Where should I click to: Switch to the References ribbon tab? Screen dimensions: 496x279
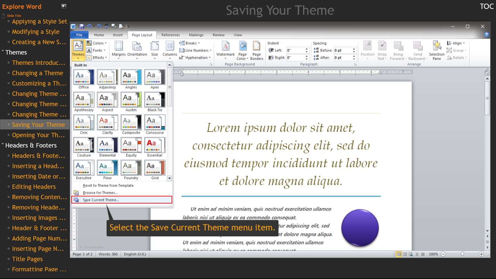click(x=170, y=35)
